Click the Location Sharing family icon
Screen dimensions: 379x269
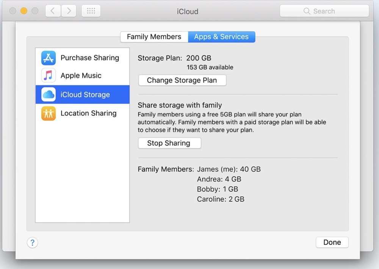pos(49,113)
